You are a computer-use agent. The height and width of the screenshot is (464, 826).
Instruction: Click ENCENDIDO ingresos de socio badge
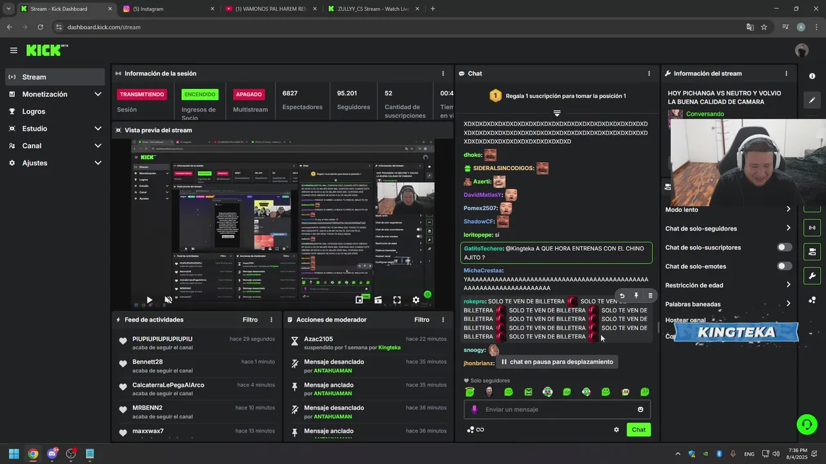(x=200, y=94)
